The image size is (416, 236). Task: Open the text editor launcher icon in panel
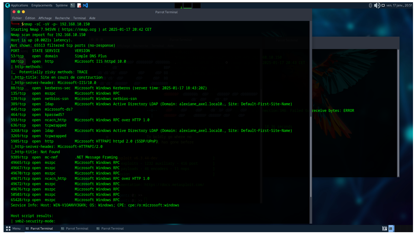[x=79, y=5]
